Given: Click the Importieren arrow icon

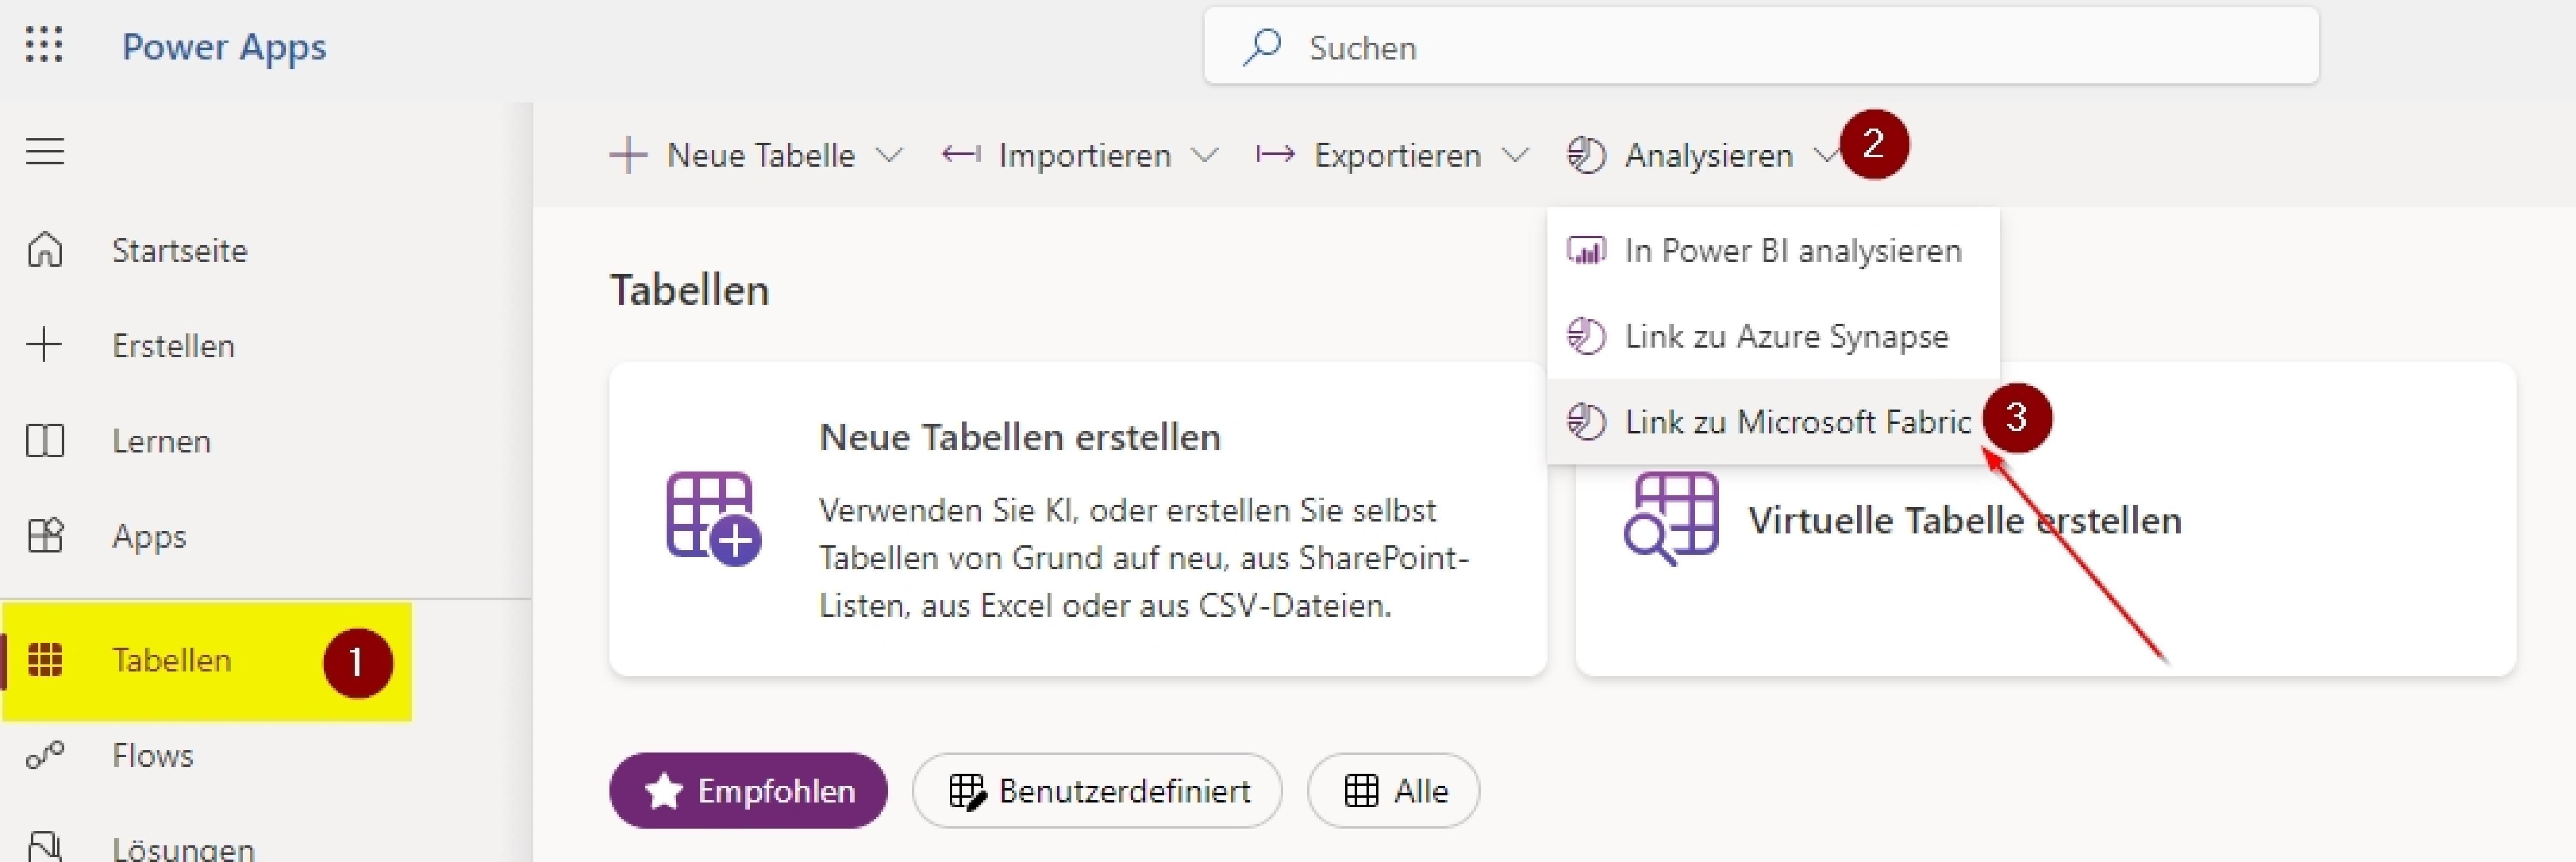Looking at the screenshot, I should click(961, 154).
